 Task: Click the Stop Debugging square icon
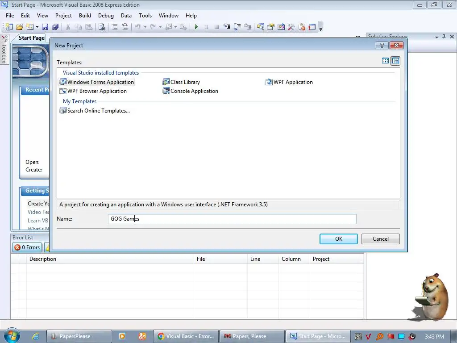coord(216,27)
